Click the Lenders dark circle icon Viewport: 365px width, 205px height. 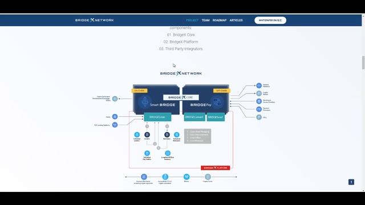pos(147,134)
